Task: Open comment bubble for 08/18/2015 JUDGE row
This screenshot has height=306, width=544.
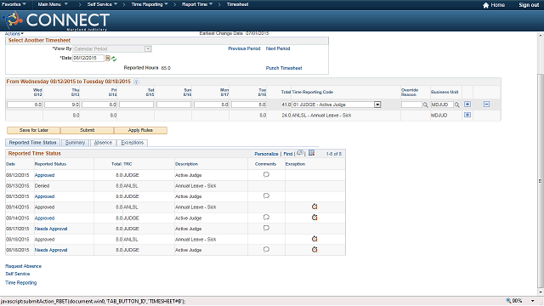Action: [266, 249]
